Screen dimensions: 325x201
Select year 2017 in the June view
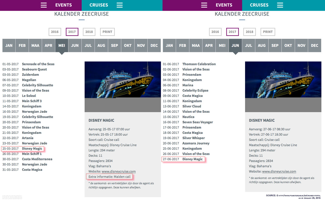232,32
